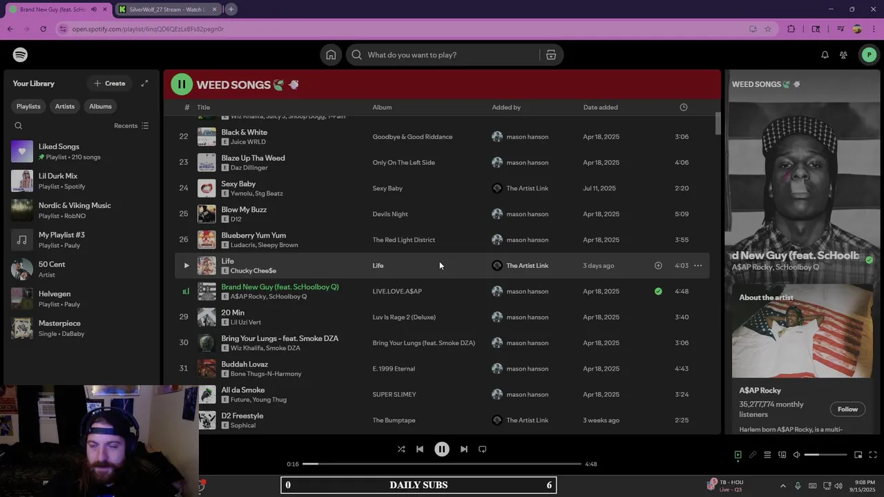Sort by the Date added column header
The width and height of the screenshot is (884, 497).
[600, 107]
